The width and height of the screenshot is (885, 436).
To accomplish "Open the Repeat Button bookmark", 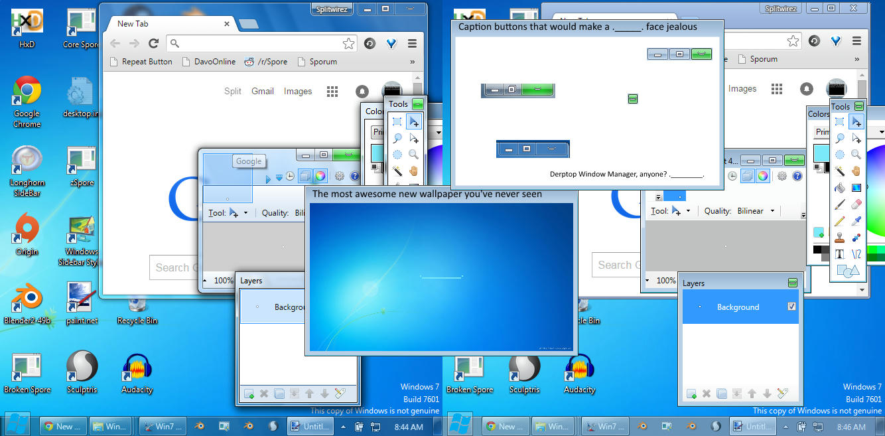I will [x=140, y=62].
